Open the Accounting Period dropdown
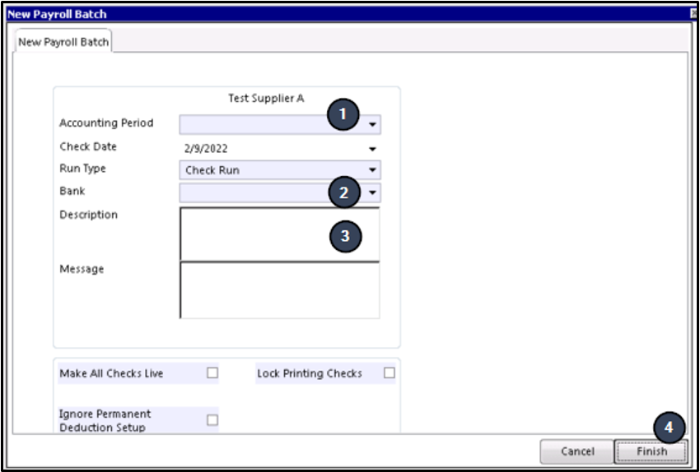This screenshot has height=472, width=700. click(x=280, y=125)
